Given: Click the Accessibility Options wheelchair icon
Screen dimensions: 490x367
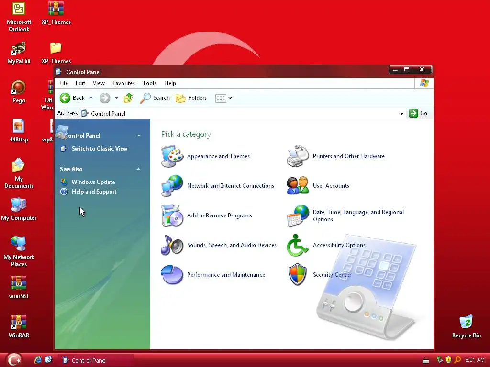Looking at the screenshot, I should click(298, 245).
